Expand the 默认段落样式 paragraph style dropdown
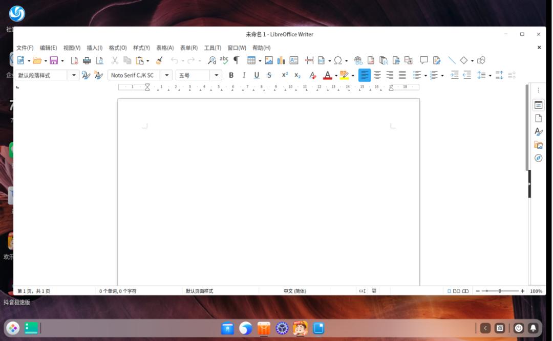553x341 pixels. click(74, 75)
